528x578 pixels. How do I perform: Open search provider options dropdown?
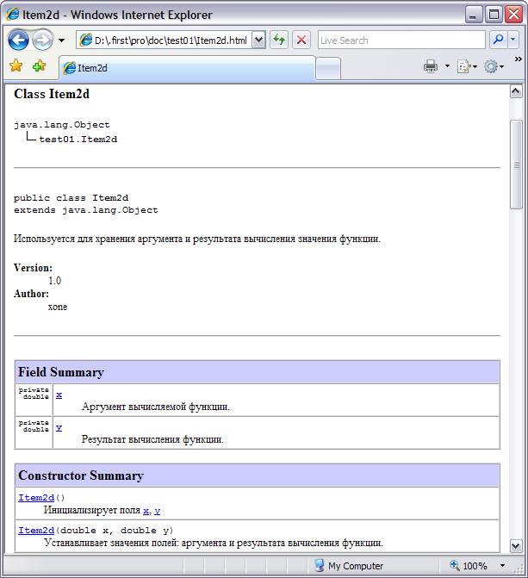(512, 40)
